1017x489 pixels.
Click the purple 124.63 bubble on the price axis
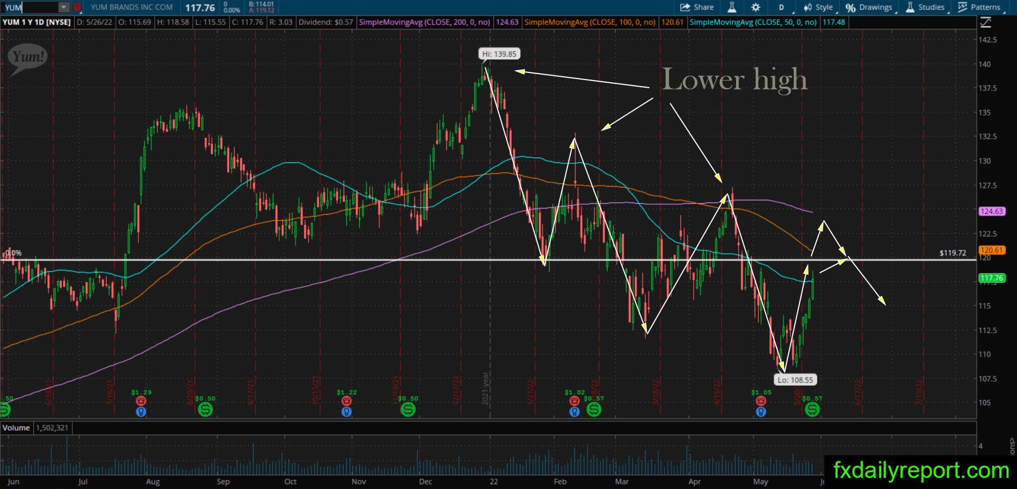991,211
